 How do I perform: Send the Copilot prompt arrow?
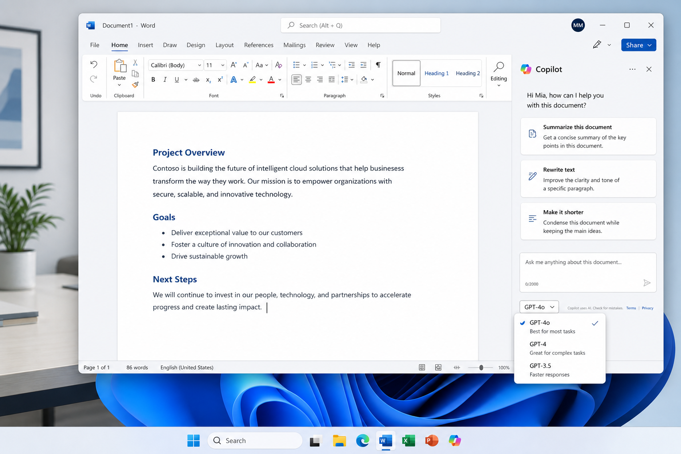647,283
